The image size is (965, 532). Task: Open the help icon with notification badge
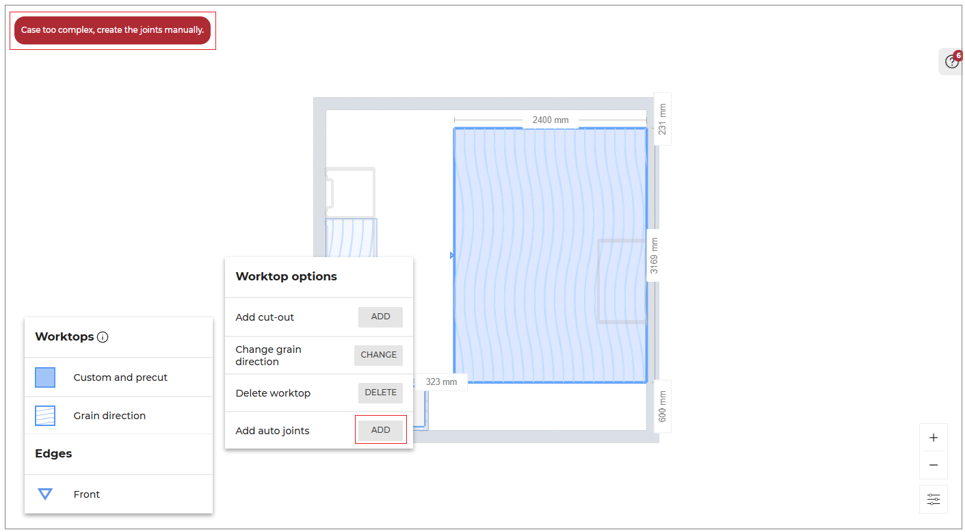(951, 62)
